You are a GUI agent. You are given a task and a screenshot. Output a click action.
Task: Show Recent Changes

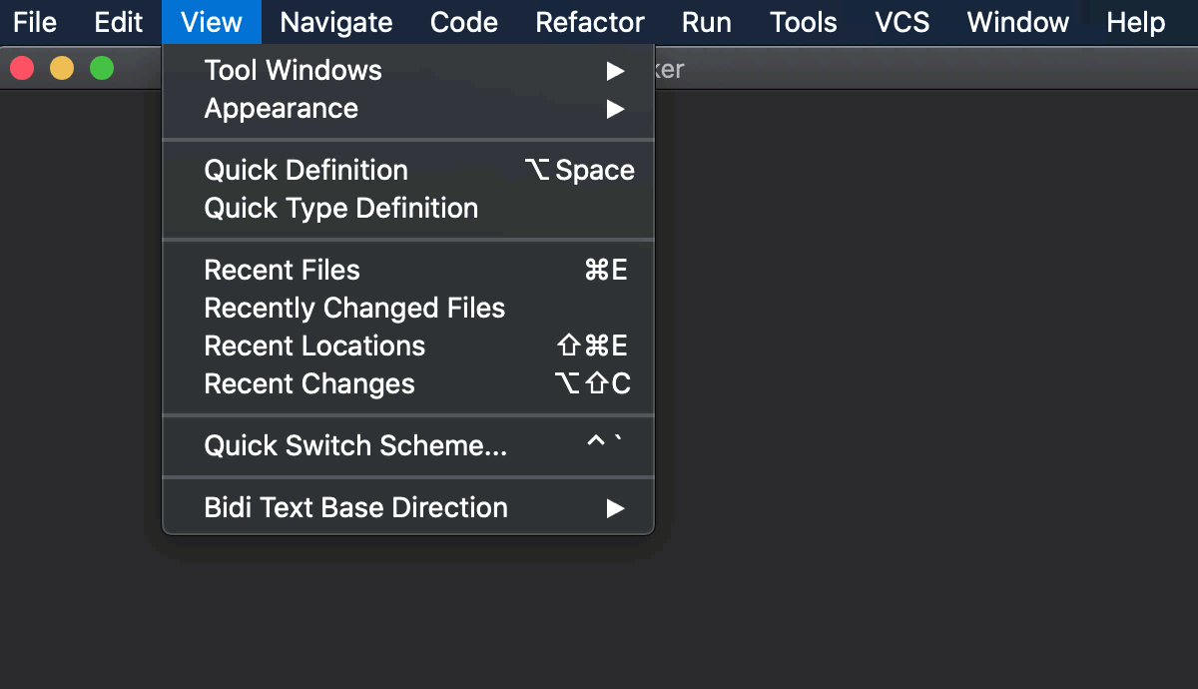309,383
